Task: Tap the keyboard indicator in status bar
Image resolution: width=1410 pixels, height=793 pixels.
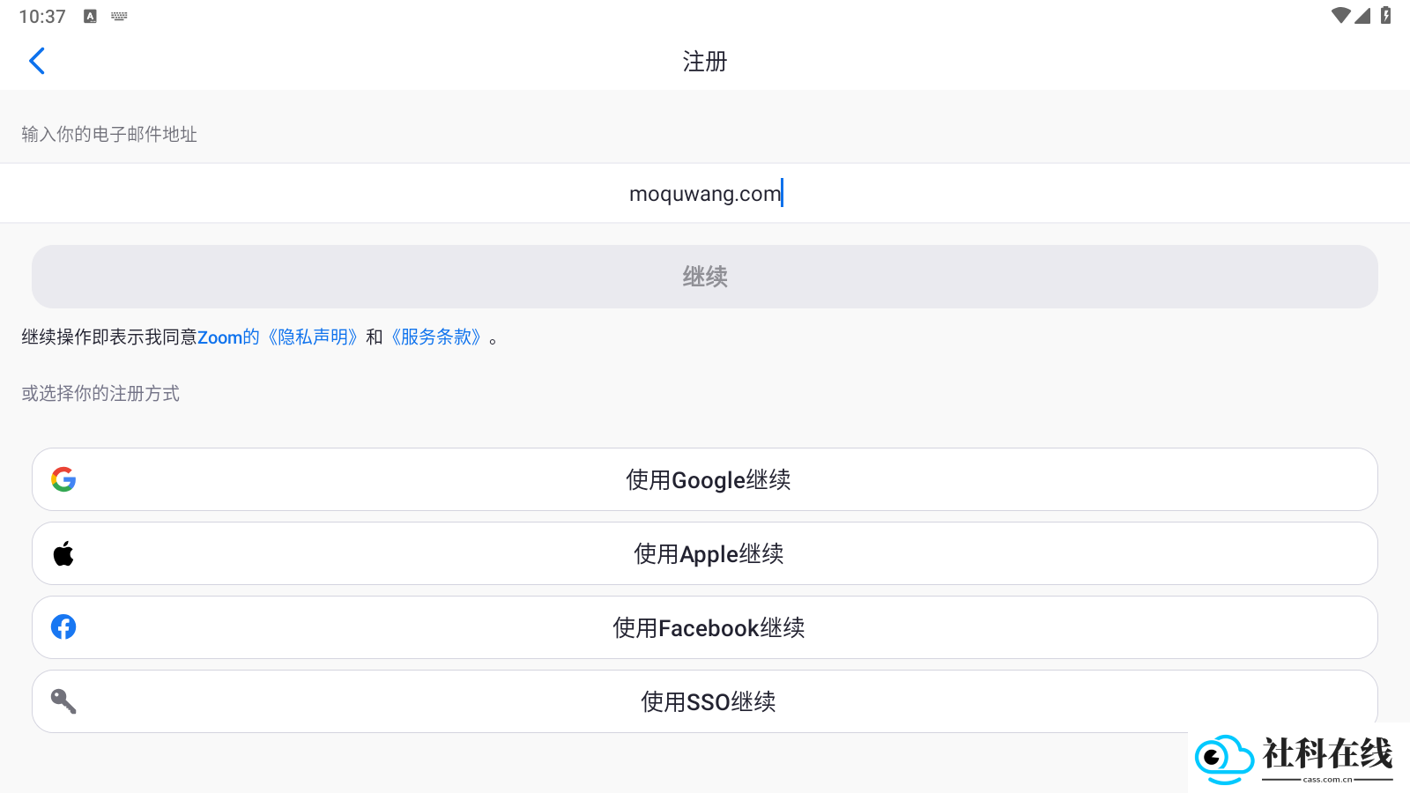Action: point(119,16)
